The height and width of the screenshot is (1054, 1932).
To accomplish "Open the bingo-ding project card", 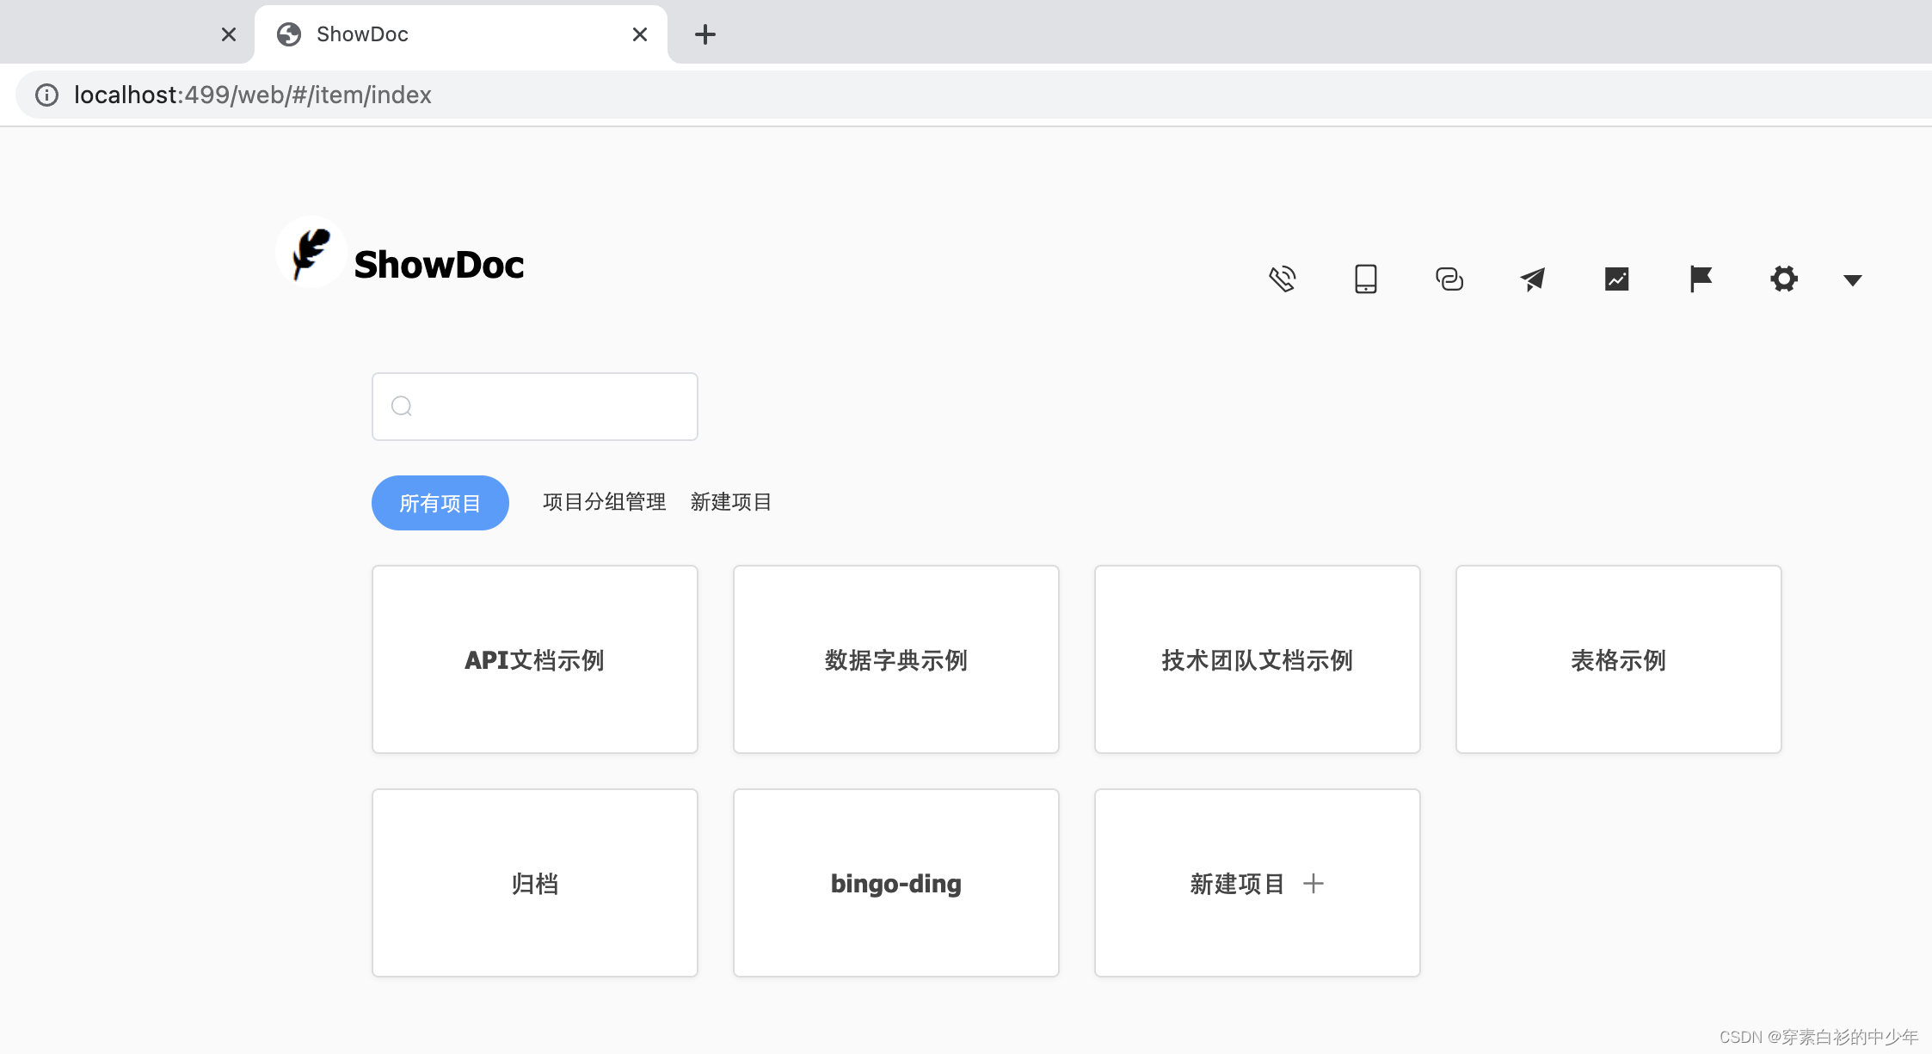I will coord(895,883).
